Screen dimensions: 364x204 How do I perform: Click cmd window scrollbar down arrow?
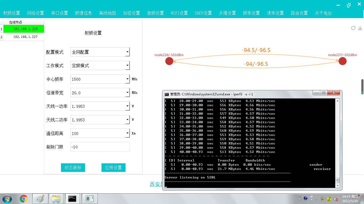(x=338, y=185)
